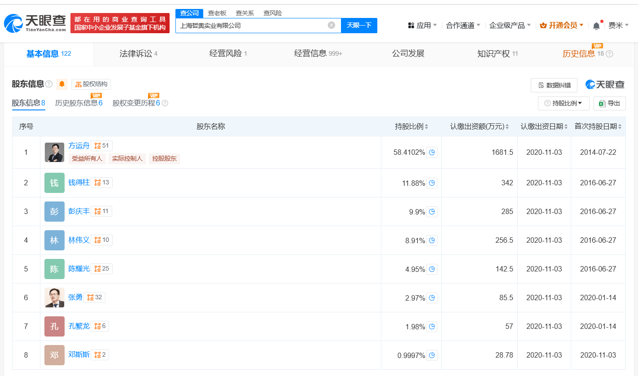This screenshot has height=376, width=638.
Task: Click the orange alert bell beside 股东信息
Action: pyautogui.click(x=62, y=84)
